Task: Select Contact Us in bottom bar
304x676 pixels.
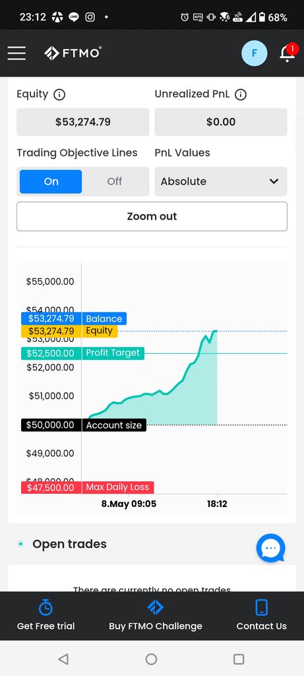Action: pyautogui.click(x=261, y=615)
